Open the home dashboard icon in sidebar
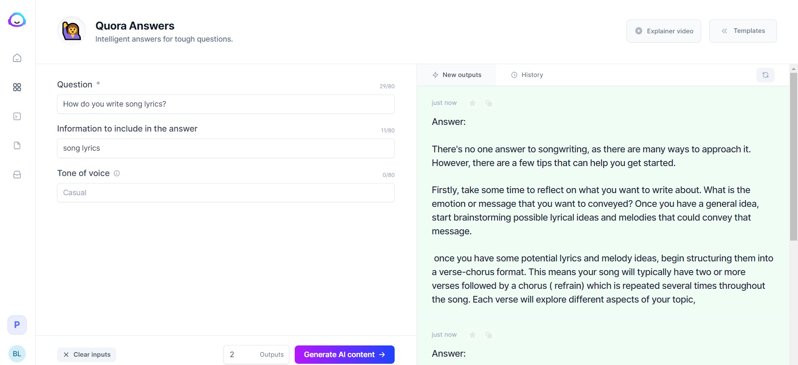Screen dimensions: 798x365 pyautogui.click(x=17, y=58)
